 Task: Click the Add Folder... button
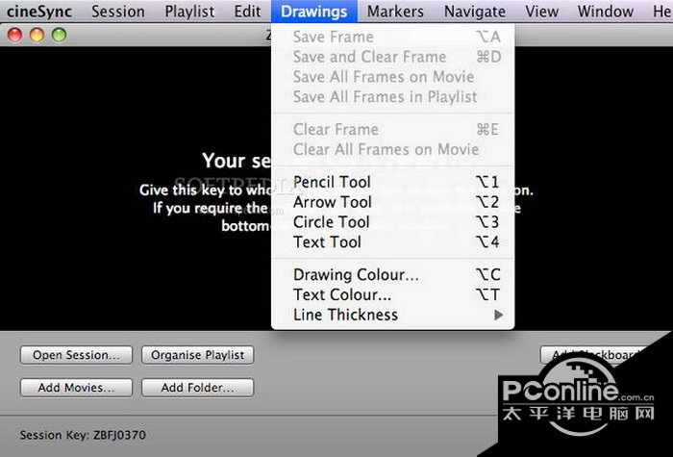(x=198, y=388)
